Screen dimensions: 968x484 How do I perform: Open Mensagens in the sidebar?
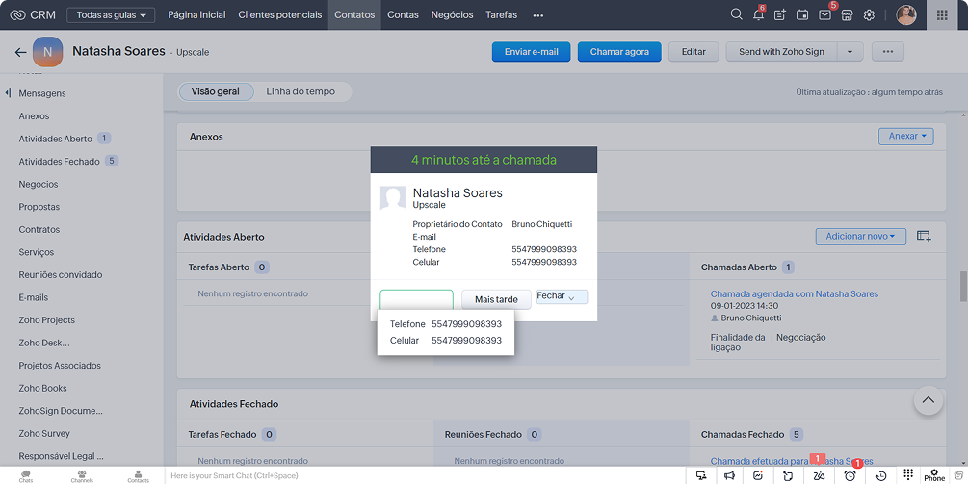pyautogui.click(x=42, y=93)
